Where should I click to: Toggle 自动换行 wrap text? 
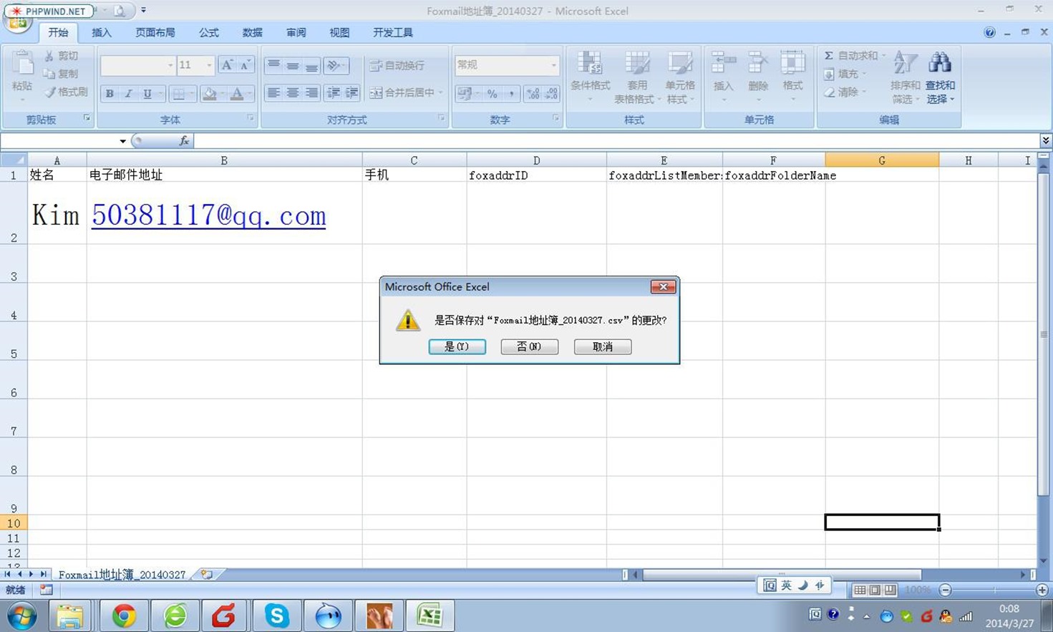pos(398,65)
